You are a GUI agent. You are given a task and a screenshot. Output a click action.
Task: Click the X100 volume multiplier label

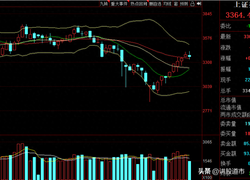pos(207,178)
